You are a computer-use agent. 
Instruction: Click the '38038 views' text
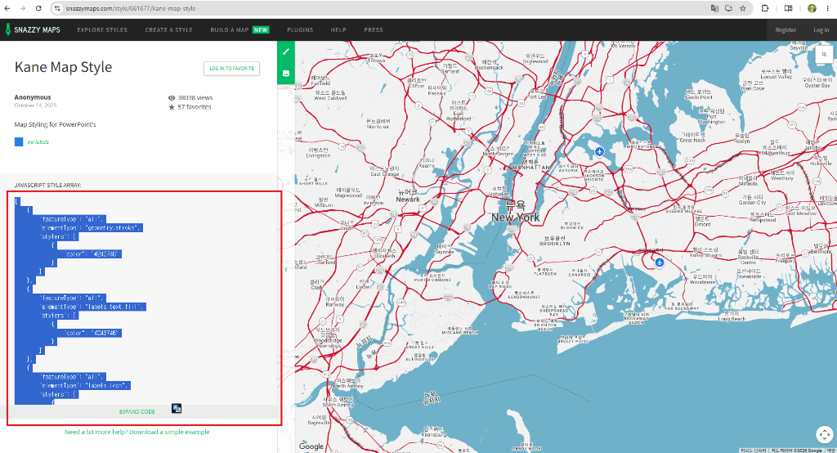point(195,98)
